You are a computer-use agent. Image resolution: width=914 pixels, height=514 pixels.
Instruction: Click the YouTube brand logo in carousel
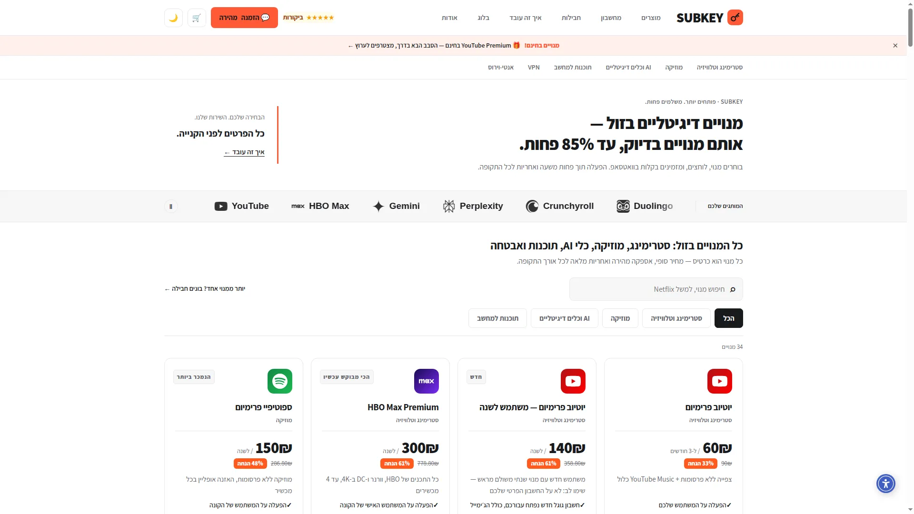pyautogui.click(x=242, y=206)
